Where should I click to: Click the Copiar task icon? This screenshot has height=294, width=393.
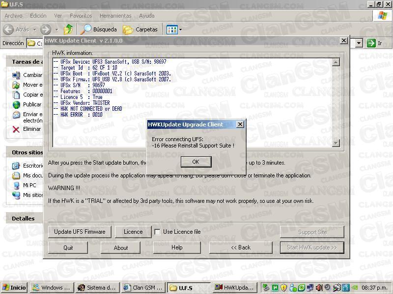pyautogui.click(x=17, y=94)
